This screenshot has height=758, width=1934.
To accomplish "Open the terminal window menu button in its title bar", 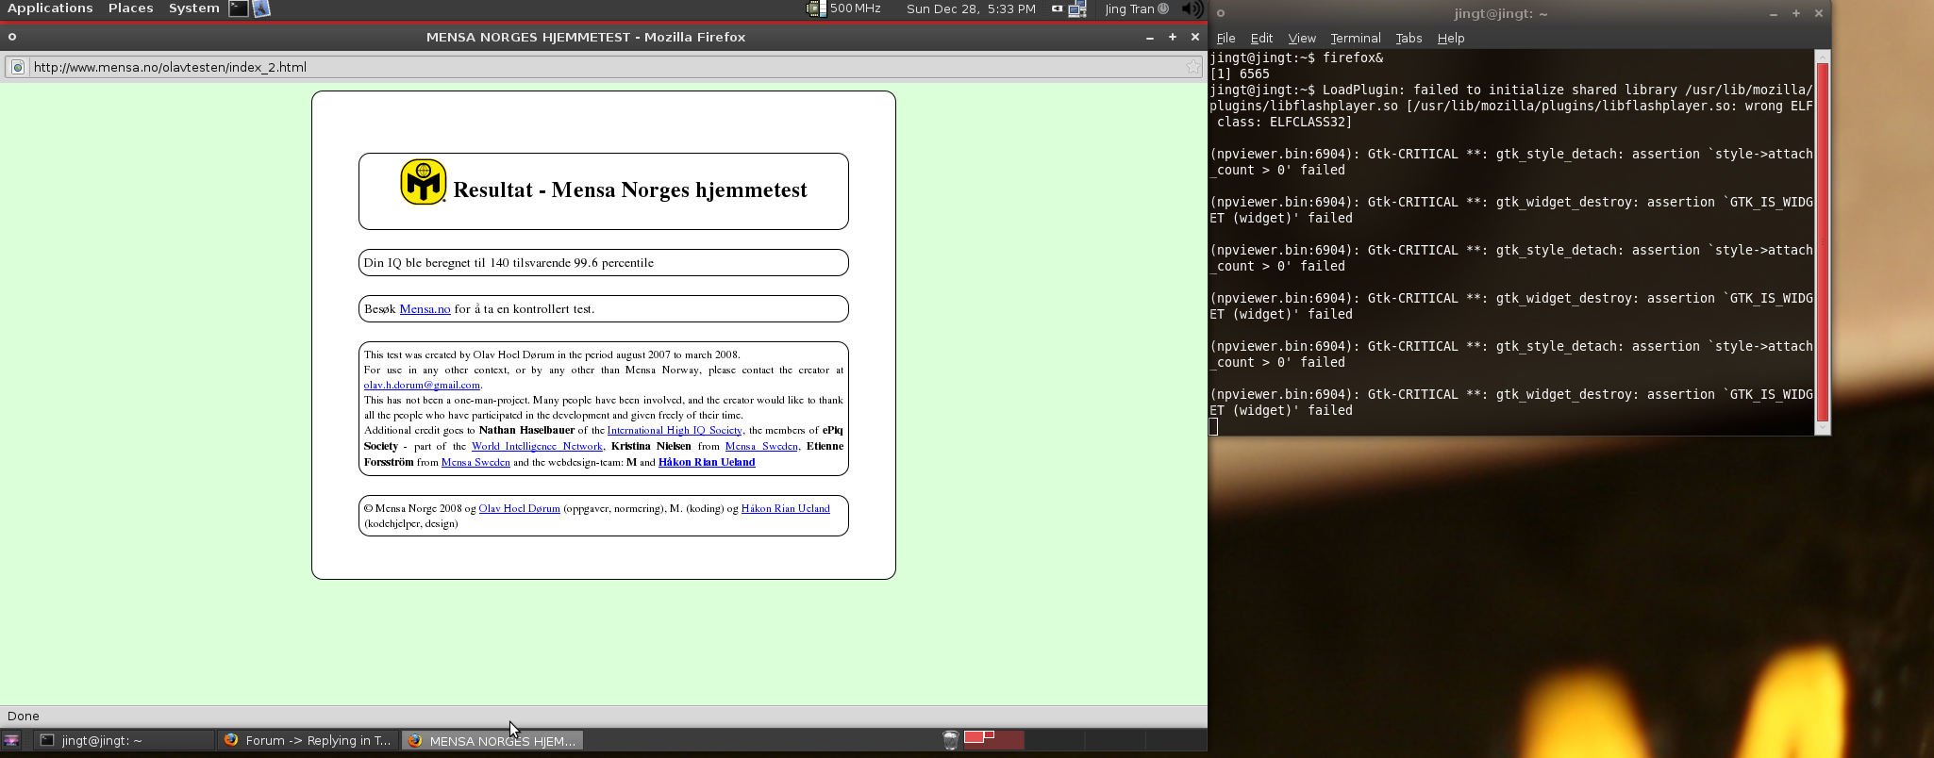I will pyautogui.click(x=1220, y=13).
